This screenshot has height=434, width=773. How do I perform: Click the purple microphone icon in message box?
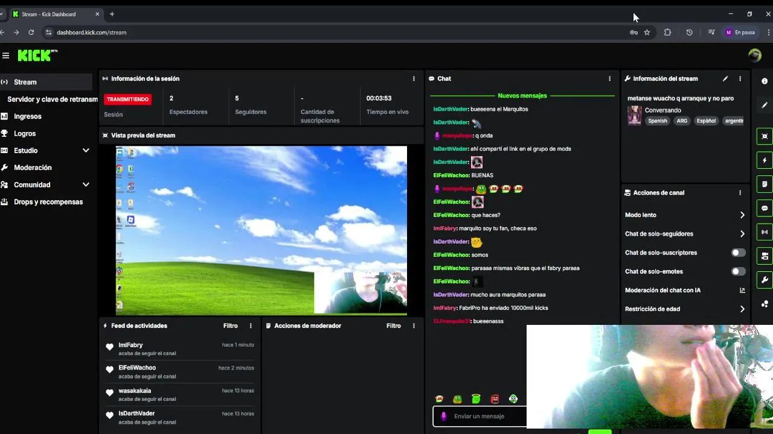click(x=444, y=416)
